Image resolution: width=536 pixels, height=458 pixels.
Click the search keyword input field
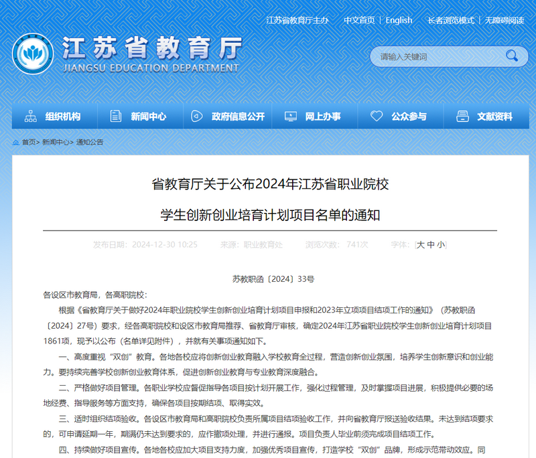tap(435, 57)
